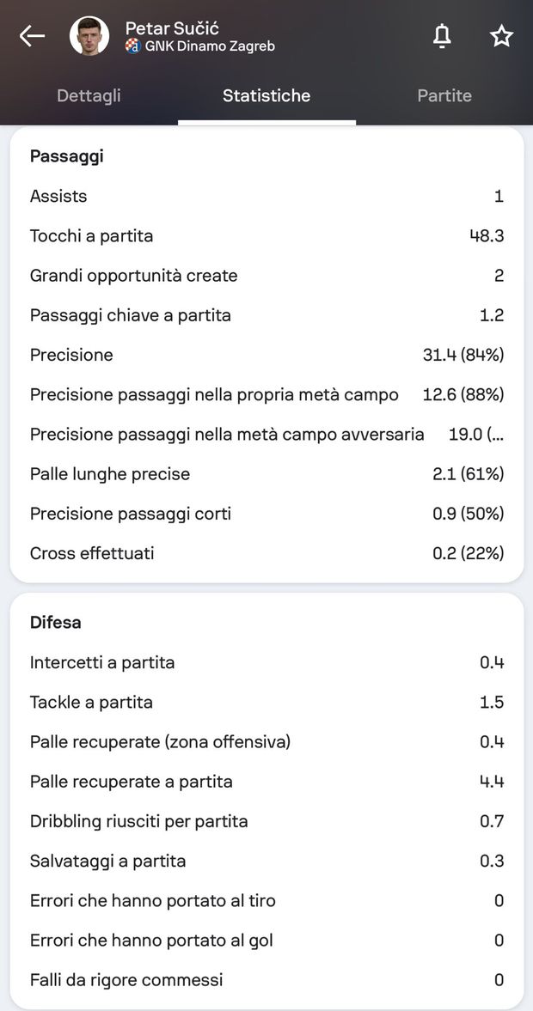Tap the Passaggi section header

(x=67, y=156)
